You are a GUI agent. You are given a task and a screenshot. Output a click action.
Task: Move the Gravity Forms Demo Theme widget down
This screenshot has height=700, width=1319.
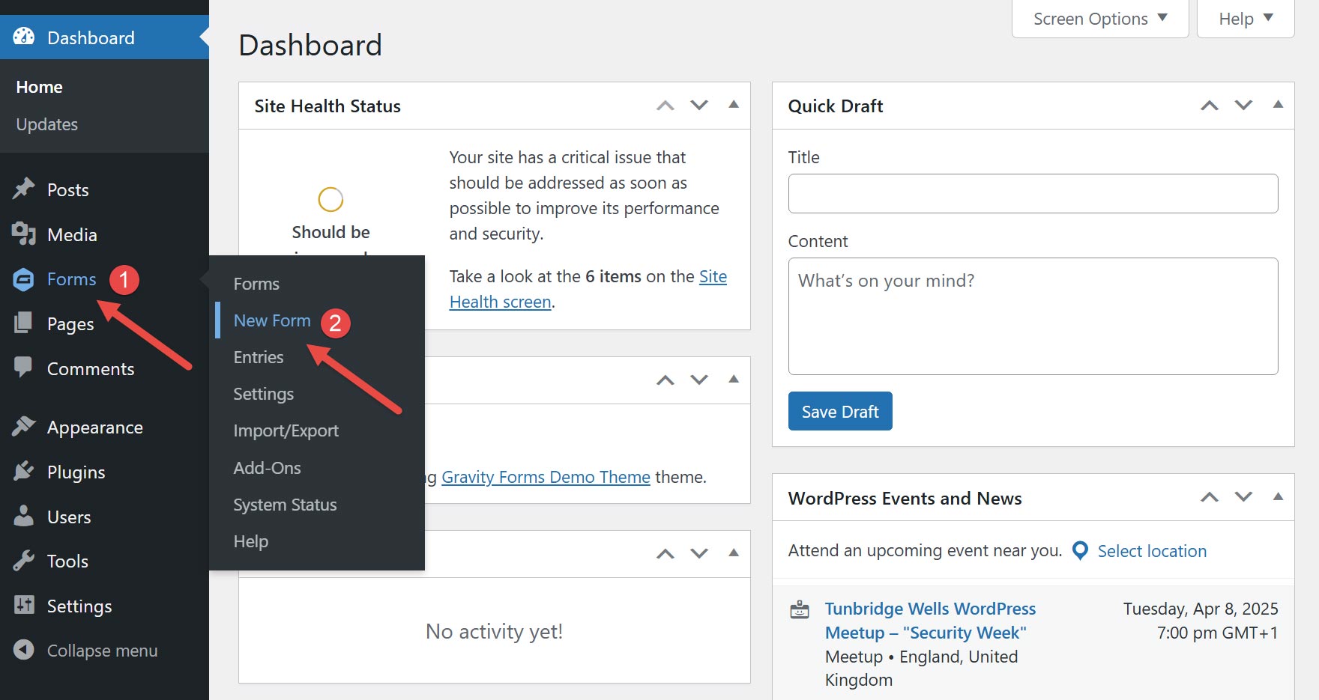coord(699,380)
